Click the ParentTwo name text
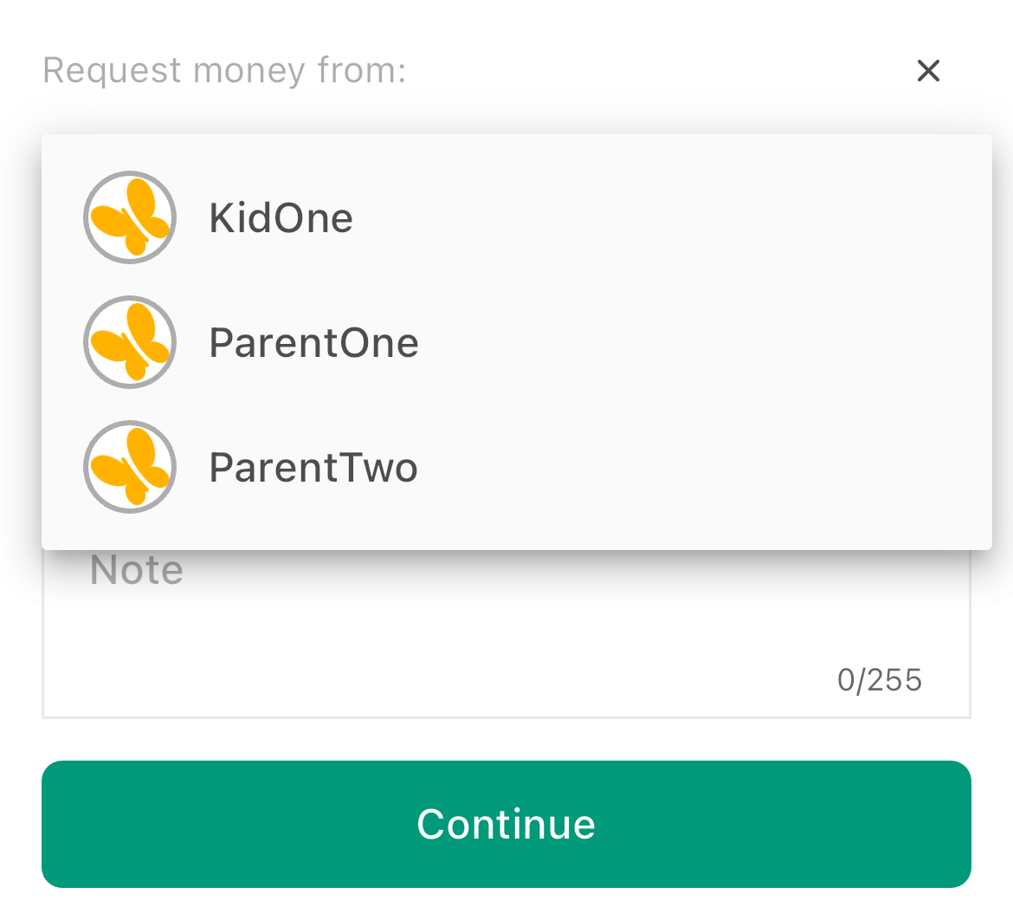1013x907 pixels. click(x=313, y=468)
